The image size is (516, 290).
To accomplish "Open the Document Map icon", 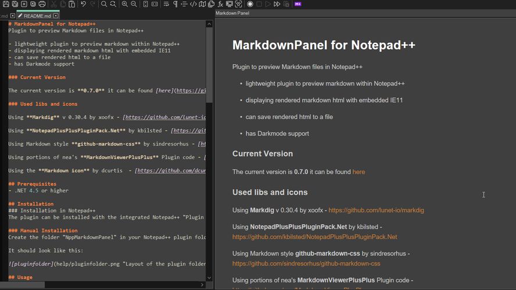I will [202, 4].
